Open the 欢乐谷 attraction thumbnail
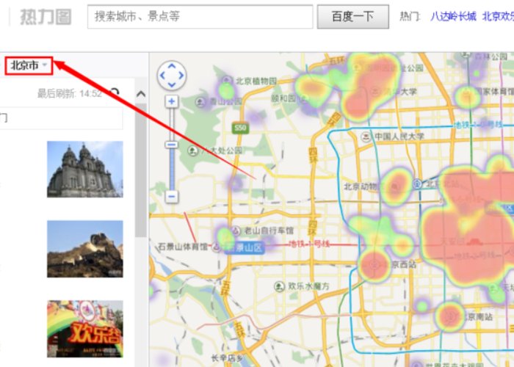The width and height of the screenshot is (514, 367). [85, 329]
